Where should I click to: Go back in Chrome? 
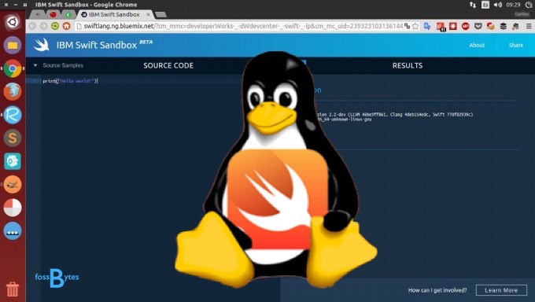[32, 26]
